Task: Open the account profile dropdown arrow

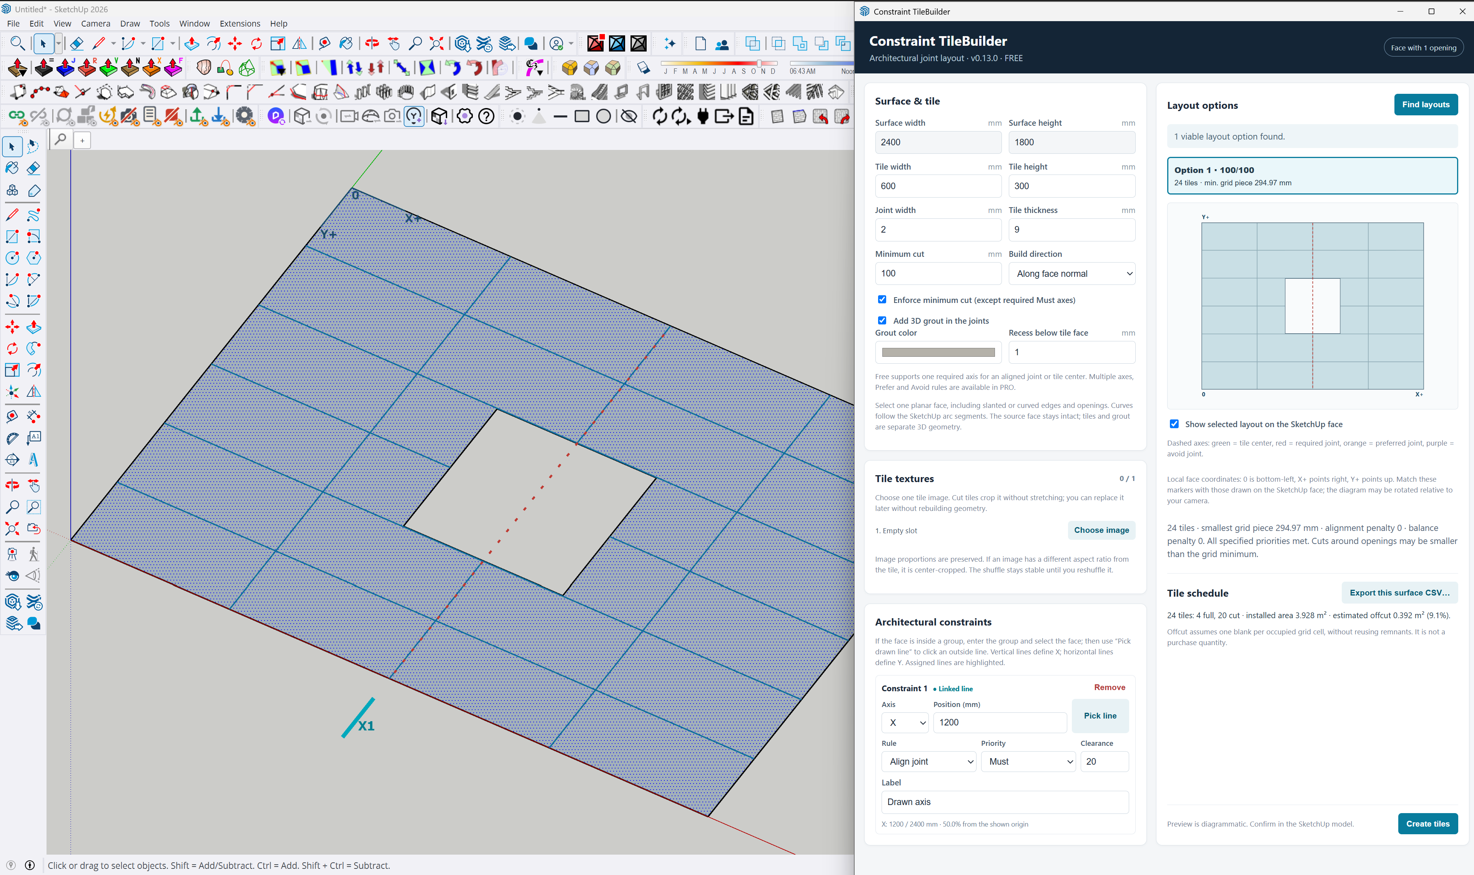Action: (571, 43)
